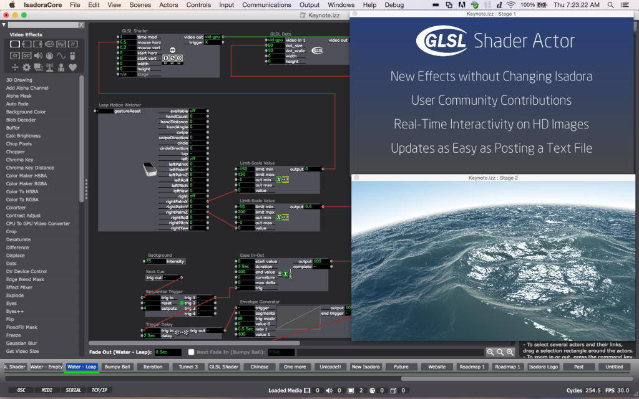Image resolution: width=639 pixels, height=399 pixels.
Task: Open the Communications menu
Action: pyautogui.click(x=266, y=5)
